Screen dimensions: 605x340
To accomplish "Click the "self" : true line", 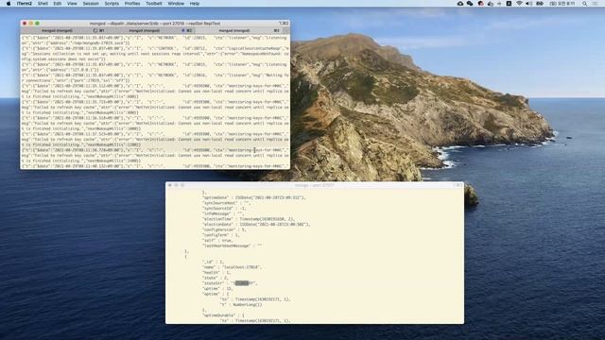I will 217,240.
